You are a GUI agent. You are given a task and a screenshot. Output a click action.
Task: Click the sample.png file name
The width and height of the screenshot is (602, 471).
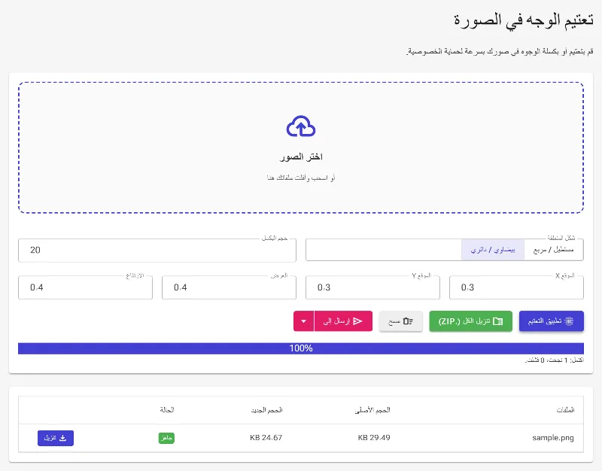[553, 438]
